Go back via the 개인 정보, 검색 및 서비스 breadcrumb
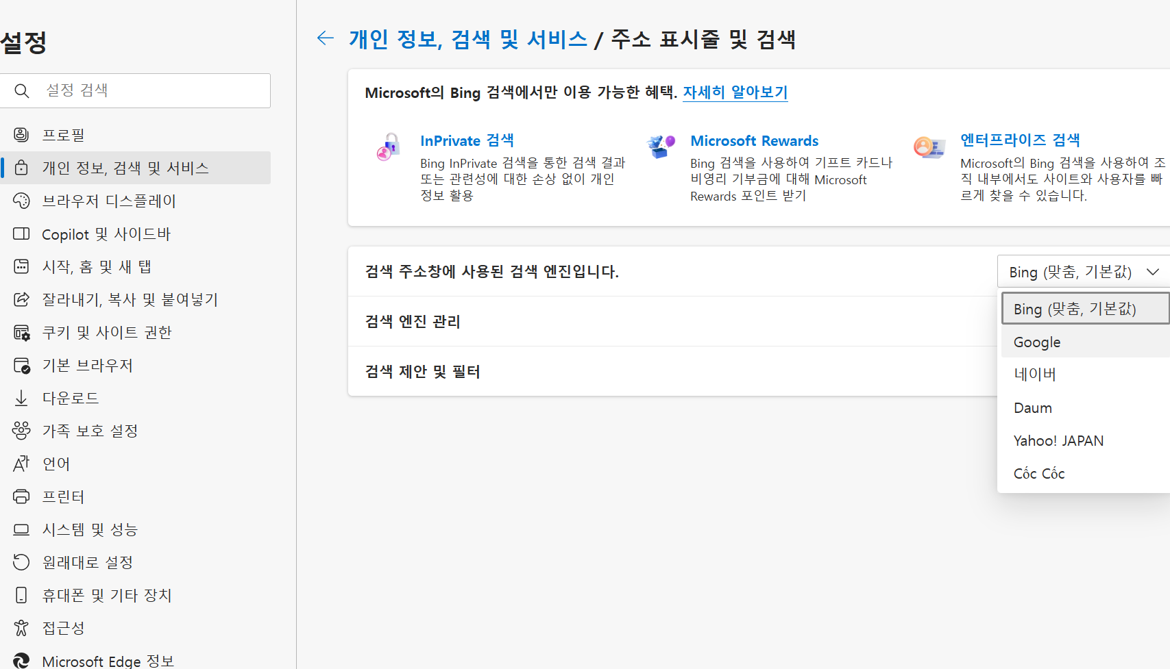The height and width of the screenshot is (669, 1170). 468,39
